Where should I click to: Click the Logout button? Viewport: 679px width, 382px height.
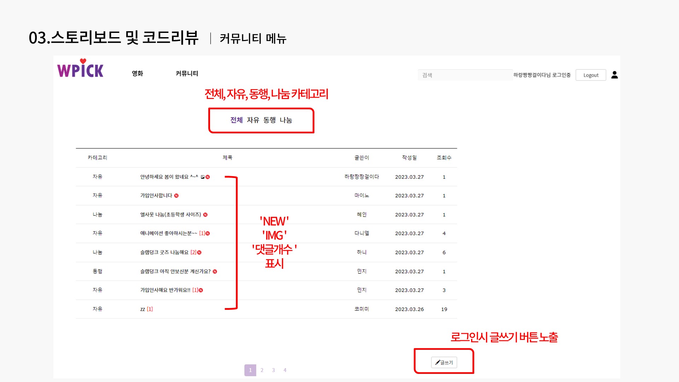[590, 75]
